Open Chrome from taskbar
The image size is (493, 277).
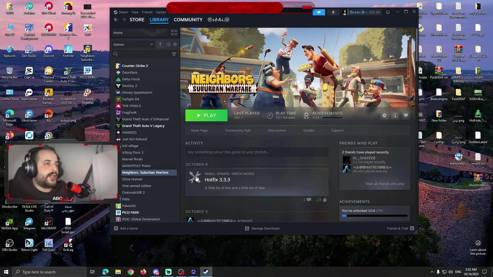[131, 272]
